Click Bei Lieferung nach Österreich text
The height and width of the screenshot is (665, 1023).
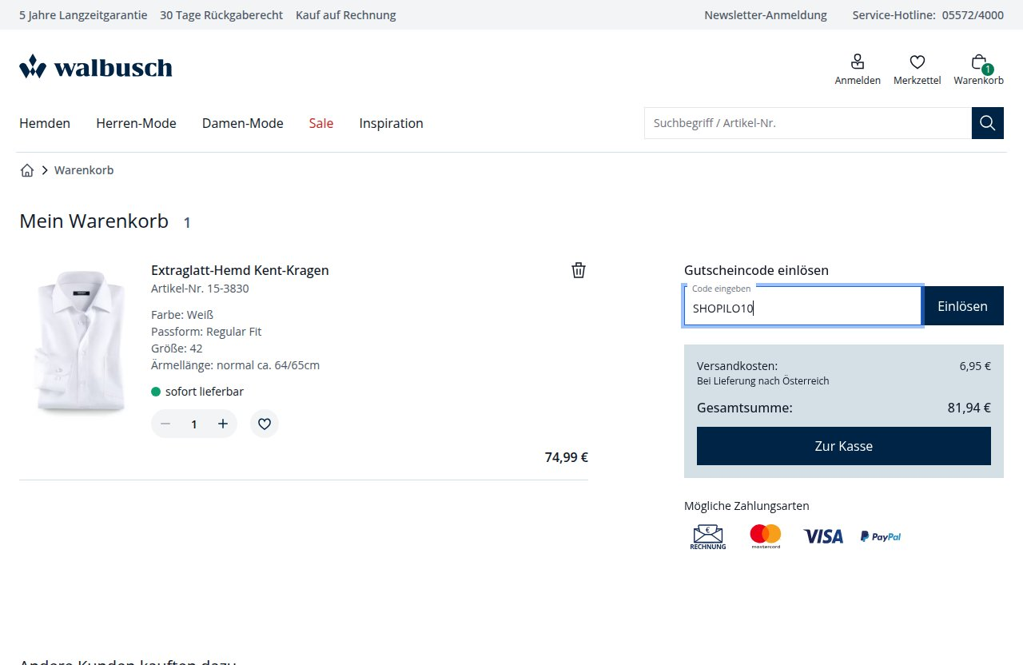pos(763,381)
